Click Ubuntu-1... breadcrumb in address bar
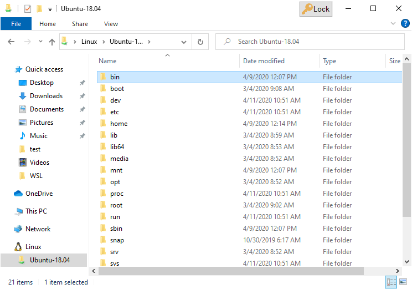Image resolution: width=412 pixels, height=289 pixels. click(126, 42)
